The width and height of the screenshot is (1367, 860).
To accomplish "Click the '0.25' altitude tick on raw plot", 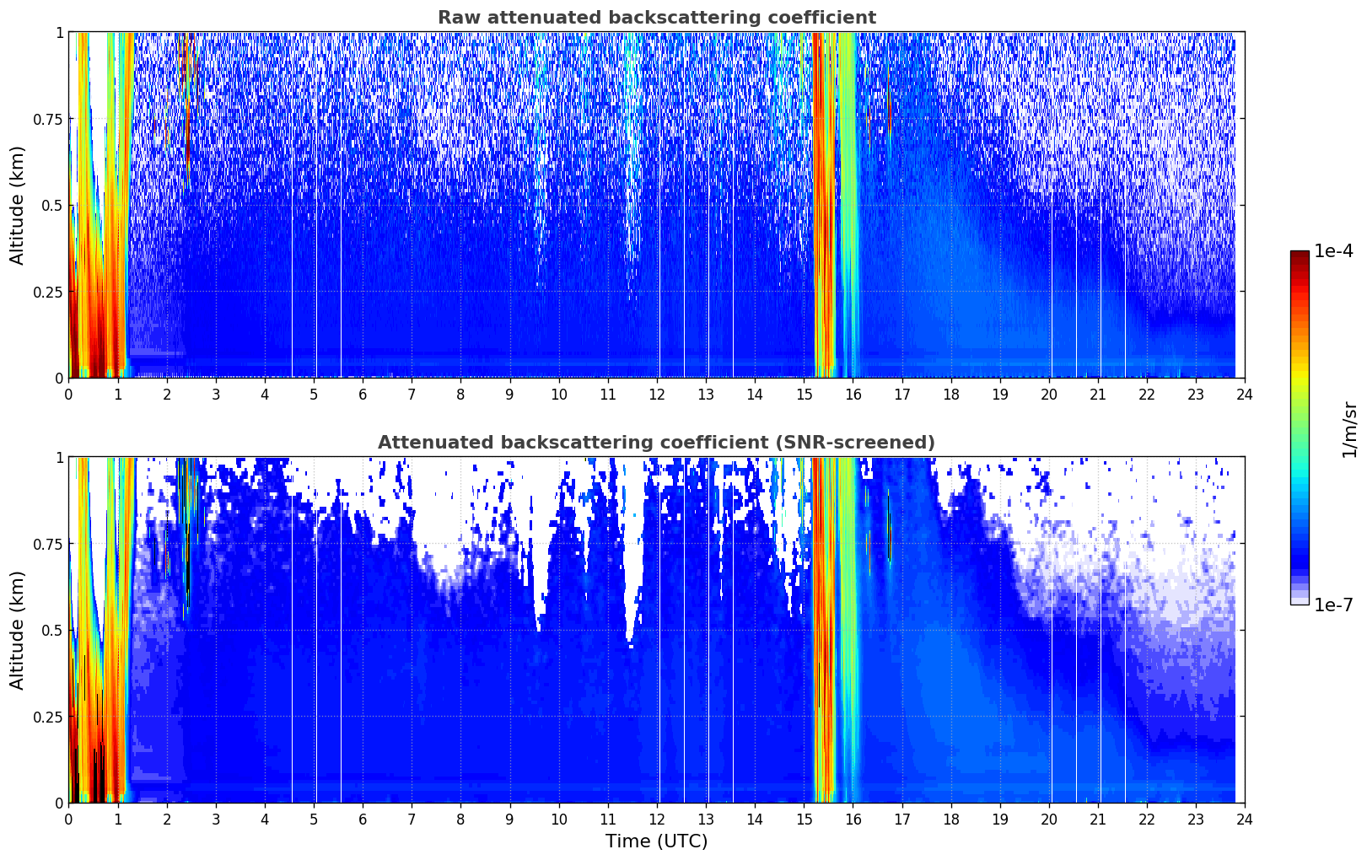I will [47, 293].
